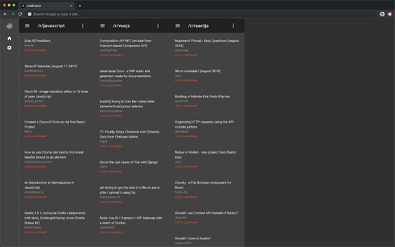The width and height of the screenshot is (395, 247).
Task: Click the browser back arrow
Action: (5, 14)
